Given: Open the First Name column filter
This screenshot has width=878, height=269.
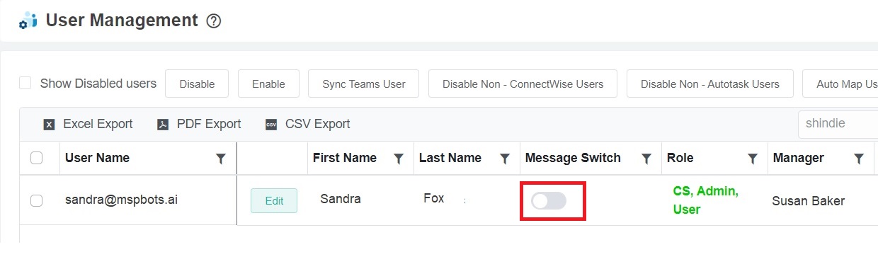Looking at the screenshot, I should click(399, 159).
